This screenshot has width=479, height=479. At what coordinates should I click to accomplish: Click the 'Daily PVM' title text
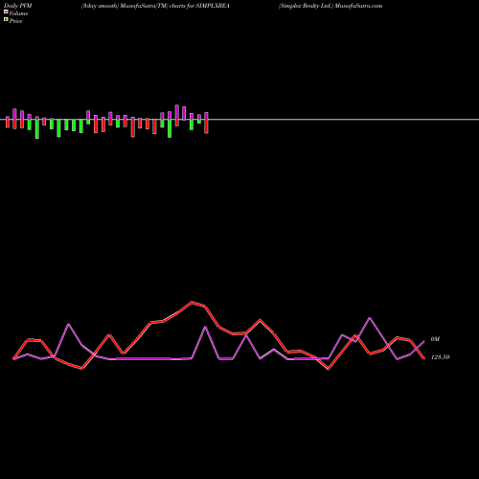(18, 6)
